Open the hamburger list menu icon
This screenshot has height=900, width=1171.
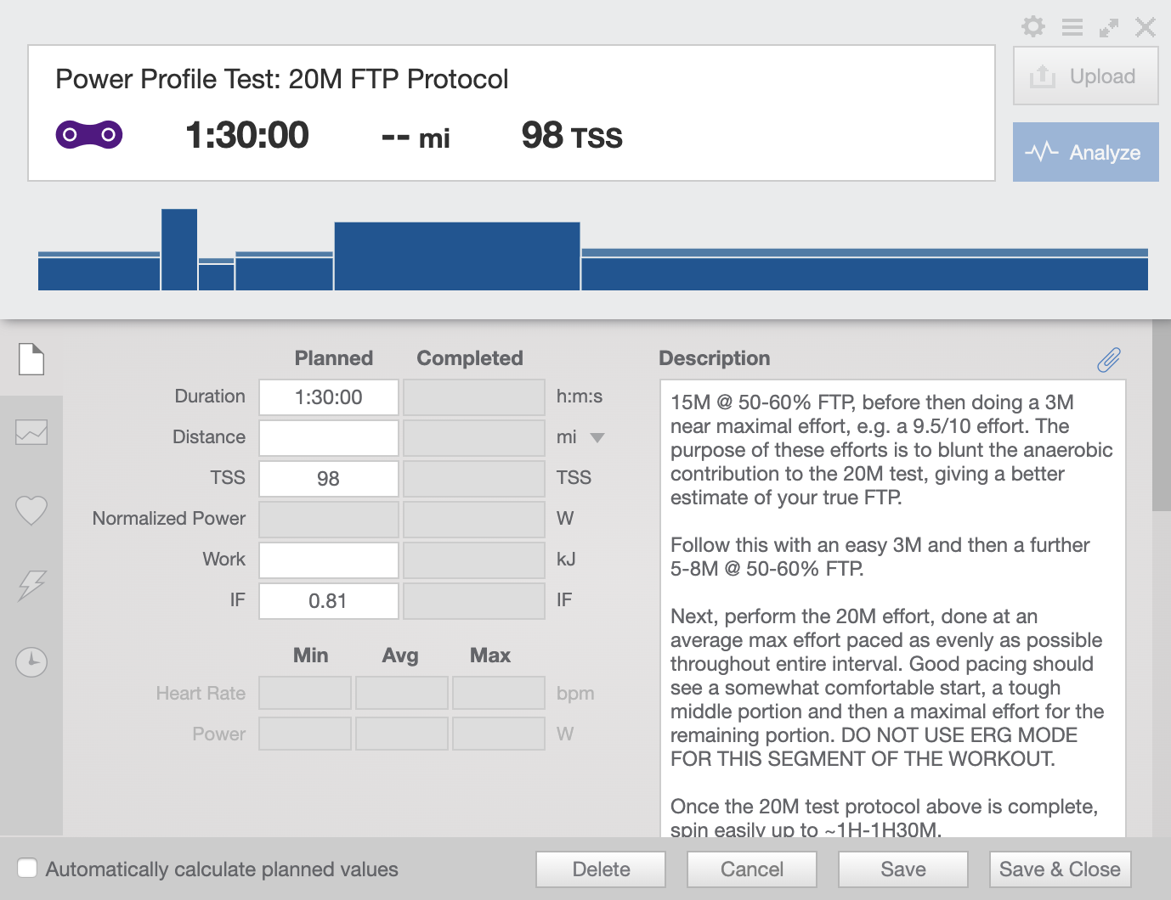pyautogui.click(x=1072, y=27)
